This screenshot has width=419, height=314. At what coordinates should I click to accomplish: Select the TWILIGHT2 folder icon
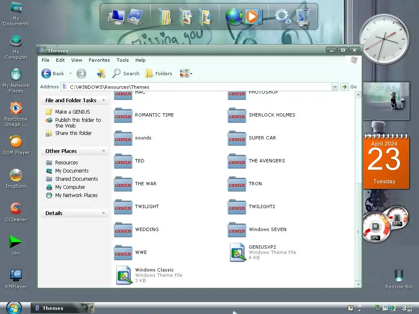point(237,206)
